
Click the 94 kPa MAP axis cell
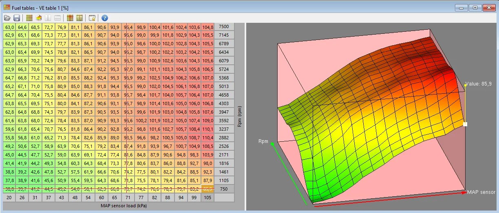pos(181,198)
